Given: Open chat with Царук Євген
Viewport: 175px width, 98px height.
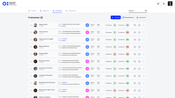Looking at the screenshot, I should pos(139,25).
